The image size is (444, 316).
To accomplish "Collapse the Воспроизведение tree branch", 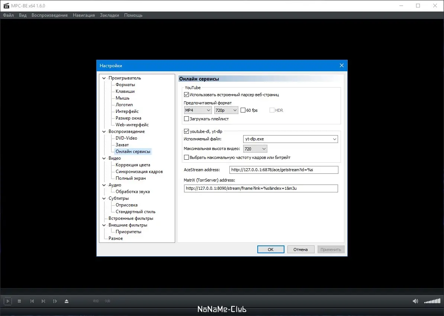I will tap(104, 131).
